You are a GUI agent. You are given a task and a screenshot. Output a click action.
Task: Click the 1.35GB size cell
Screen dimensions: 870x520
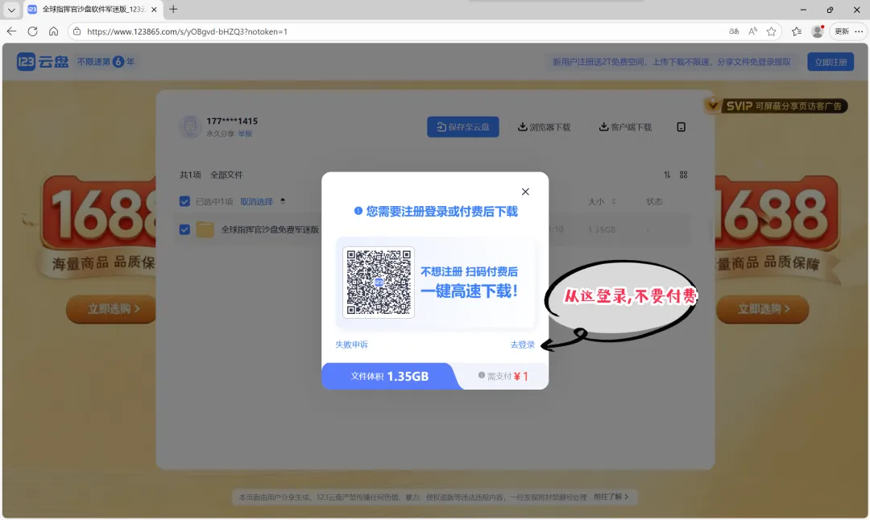coord(602,229)
